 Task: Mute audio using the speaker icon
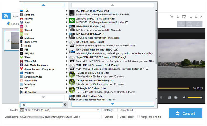coord(185,97)
